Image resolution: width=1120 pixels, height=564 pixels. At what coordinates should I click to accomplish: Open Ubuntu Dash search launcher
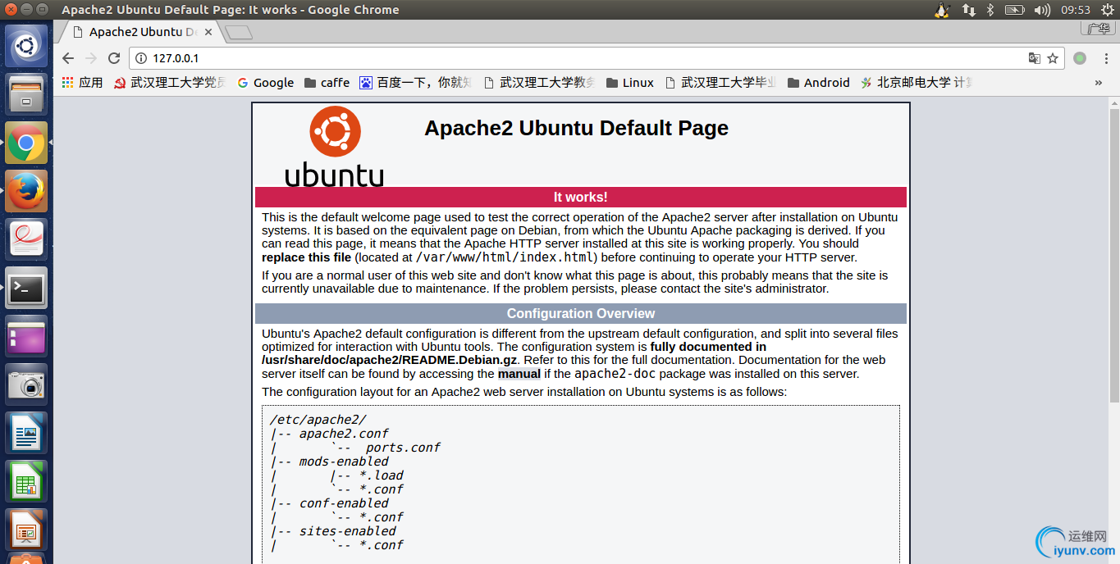pos(26,46)
